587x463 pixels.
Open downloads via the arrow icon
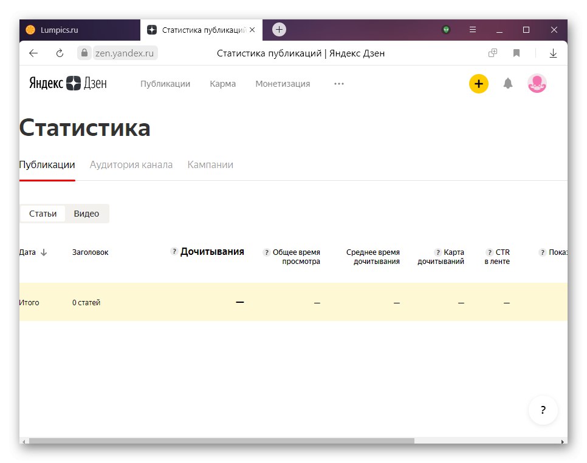553,53
